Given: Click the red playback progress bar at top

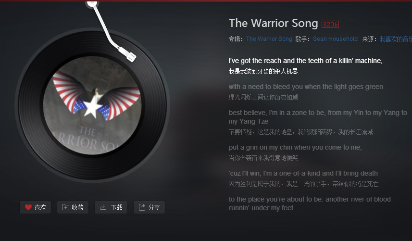Looking at the screenshot, I should [x=206, y=1].
